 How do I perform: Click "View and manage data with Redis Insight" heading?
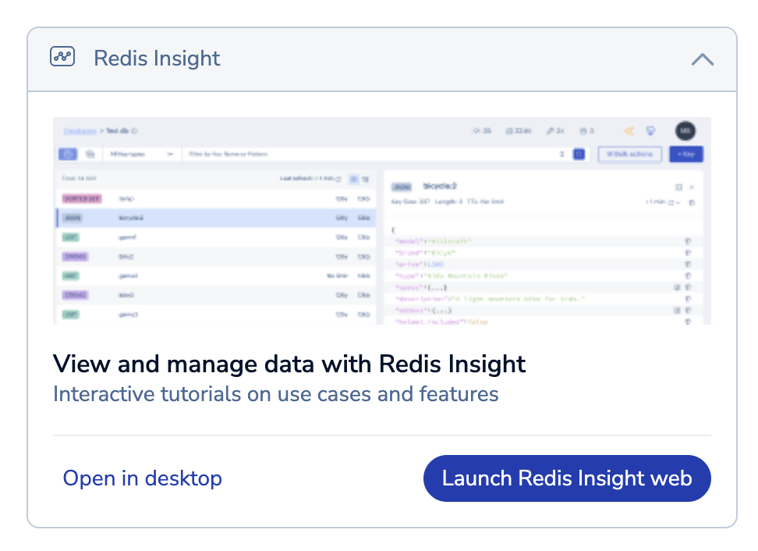(x=289, y=364)
